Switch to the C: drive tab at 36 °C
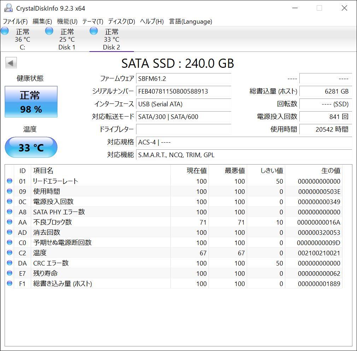 tap(22, 39)
